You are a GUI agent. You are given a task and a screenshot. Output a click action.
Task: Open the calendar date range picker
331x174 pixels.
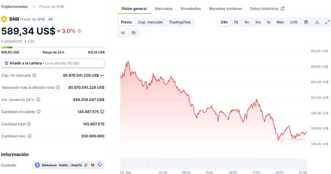306,22
